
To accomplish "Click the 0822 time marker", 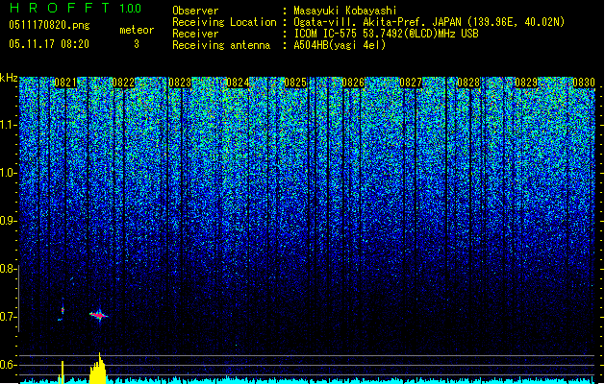I will (123, 83).
